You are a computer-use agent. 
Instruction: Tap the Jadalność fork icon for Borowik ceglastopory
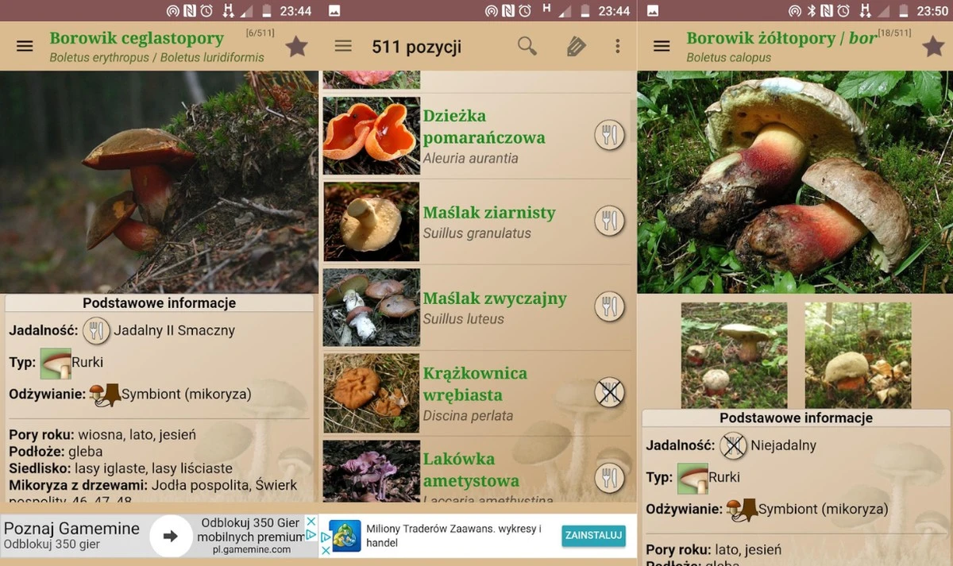click(95, 331)
